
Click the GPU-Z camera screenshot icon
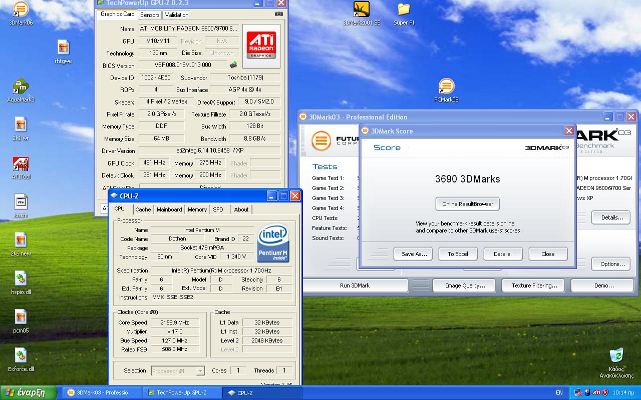(x=279, y=14)
